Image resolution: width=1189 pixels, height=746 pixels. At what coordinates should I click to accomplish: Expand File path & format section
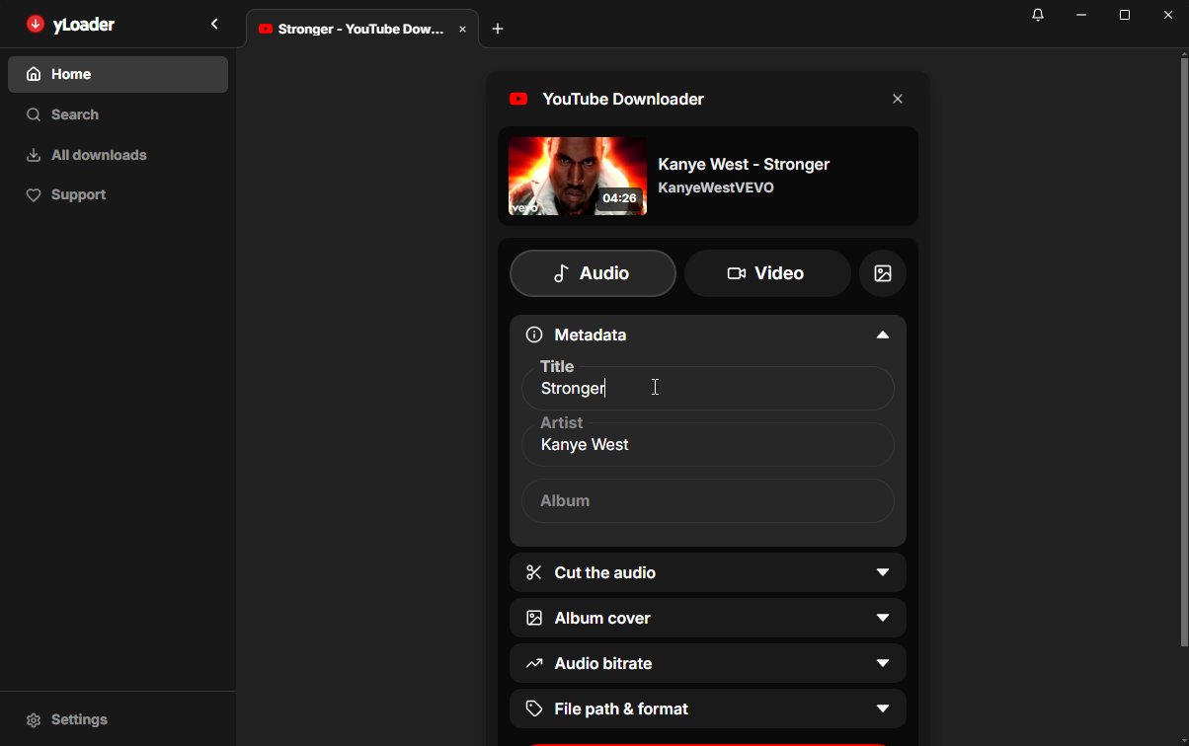coord(882,709)
